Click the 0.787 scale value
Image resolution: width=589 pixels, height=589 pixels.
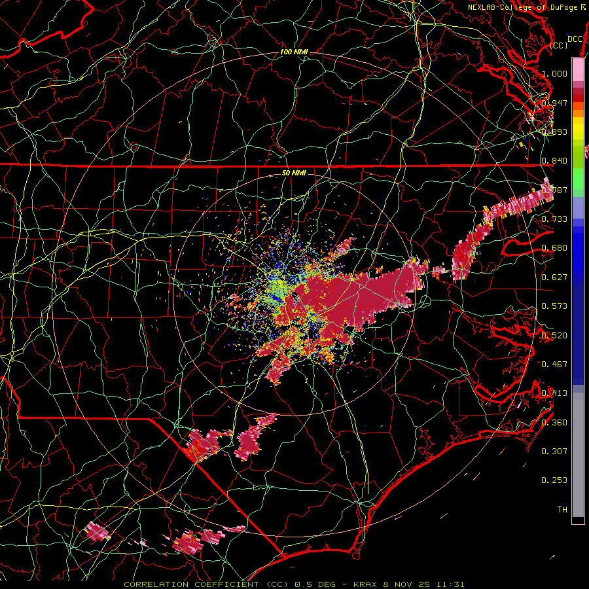pyautogui.click(x=554, y=190)
